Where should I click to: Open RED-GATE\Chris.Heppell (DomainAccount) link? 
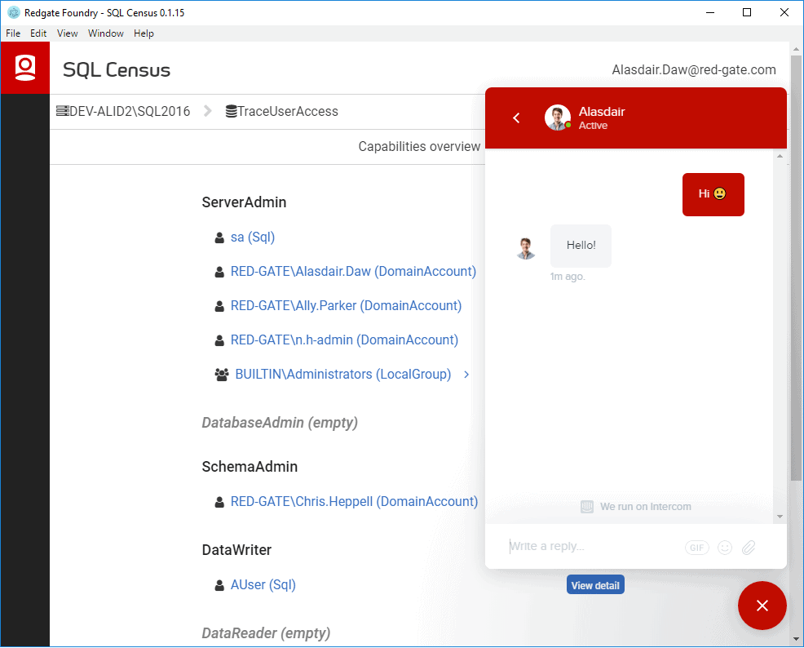click(355, 502)
